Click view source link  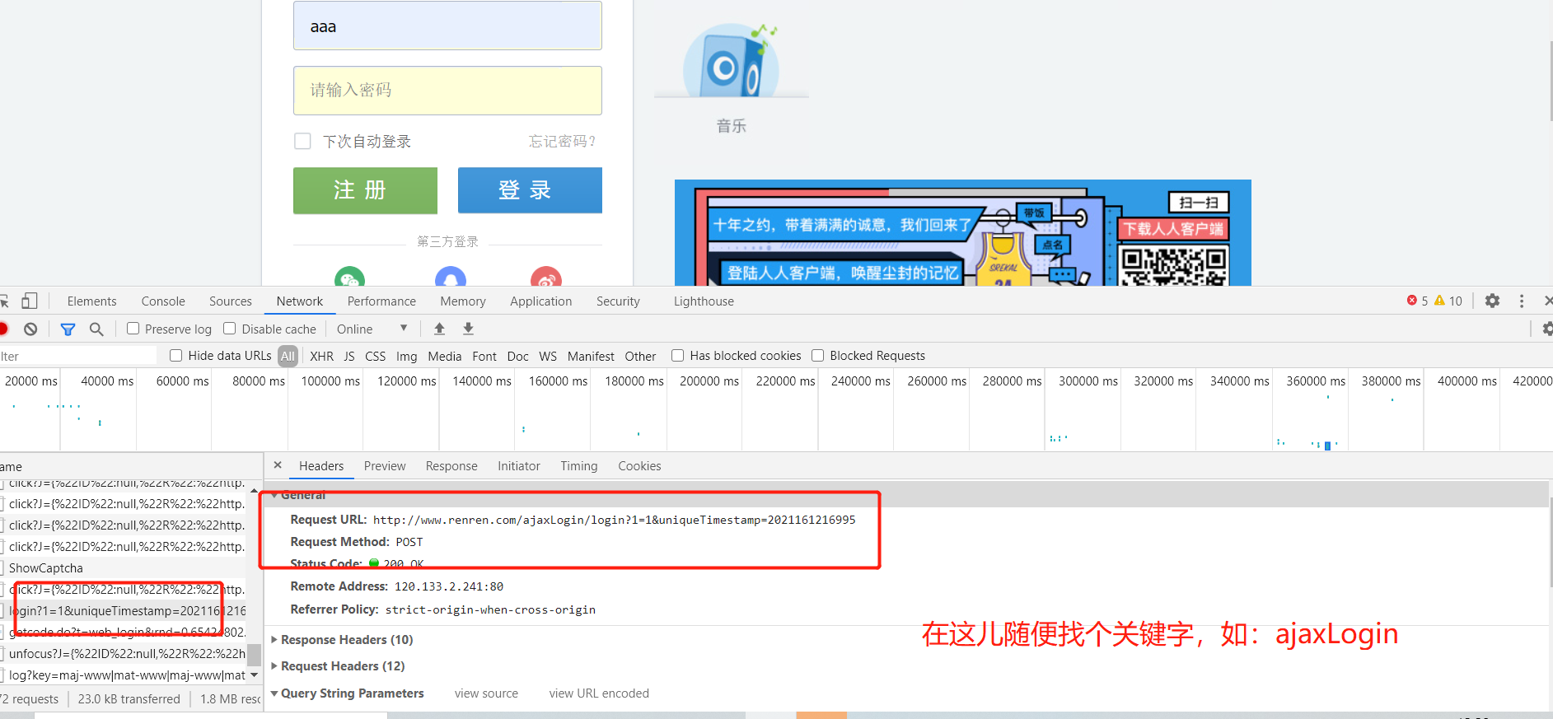coord(486,693)
